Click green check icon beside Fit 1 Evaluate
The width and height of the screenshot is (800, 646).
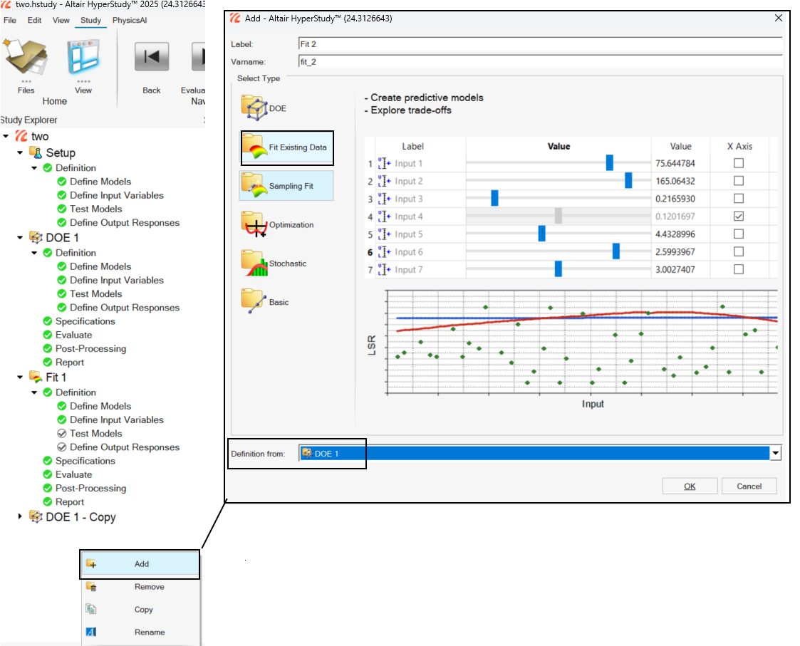(x=48, y=474)
